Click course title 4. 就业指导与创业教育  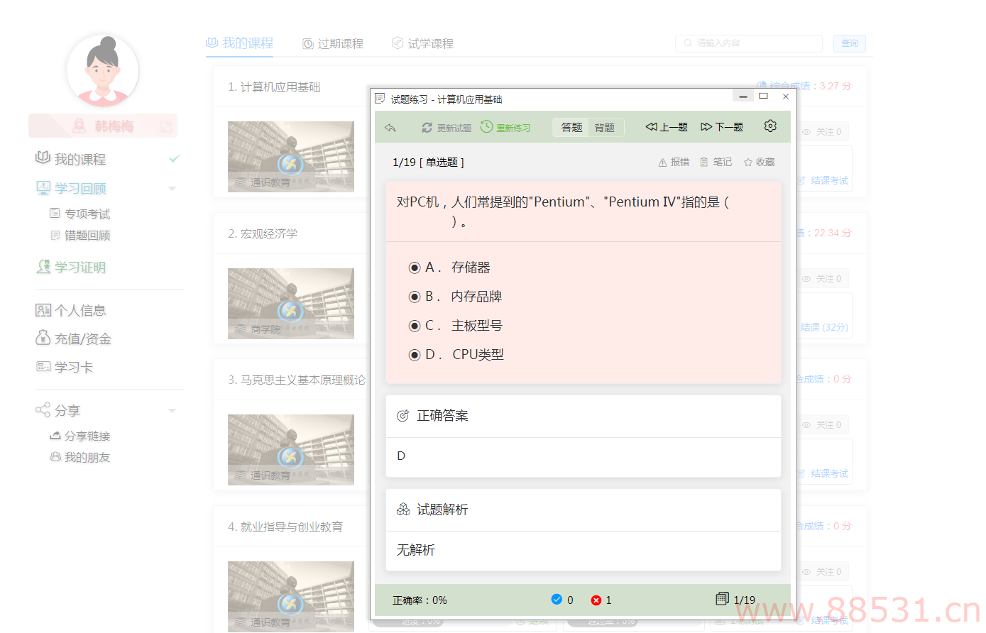(285, 527)
